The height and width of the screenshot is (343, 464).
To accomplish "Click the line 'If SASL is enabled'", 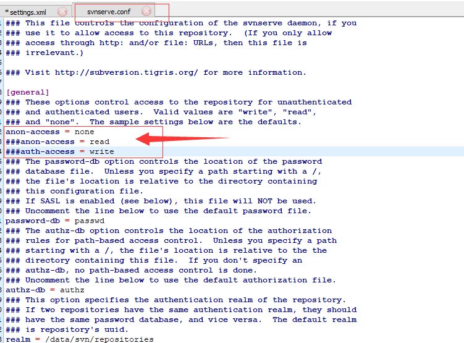I will coord(161,201).
